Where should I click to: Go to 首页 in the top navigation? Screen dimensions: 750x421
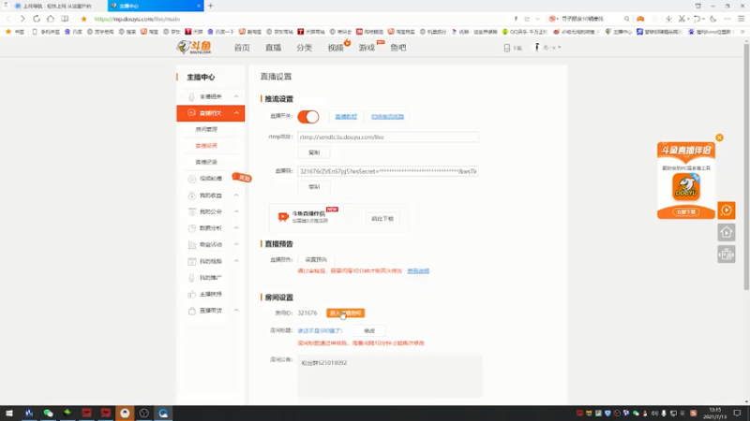pyautogui.click(x=242, y=48)
